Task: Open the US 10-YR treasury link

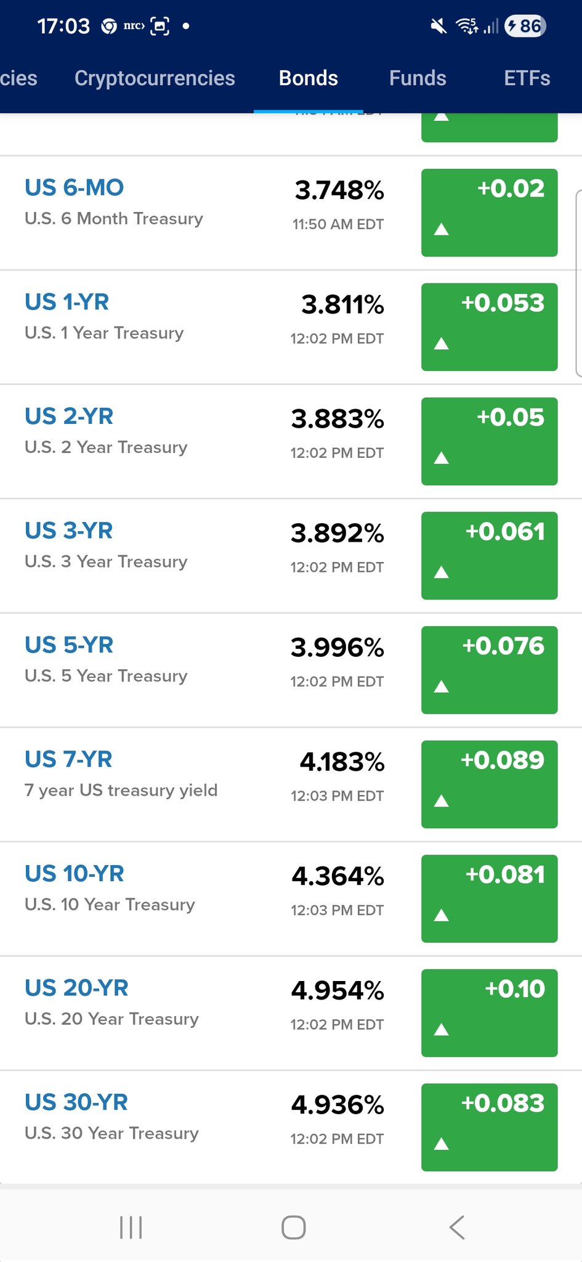Action: 75,874
